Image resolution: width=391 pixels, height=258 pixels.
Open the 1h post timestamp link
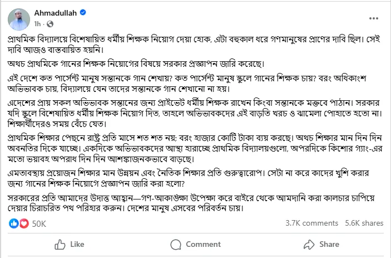click(x=37, y=24)
